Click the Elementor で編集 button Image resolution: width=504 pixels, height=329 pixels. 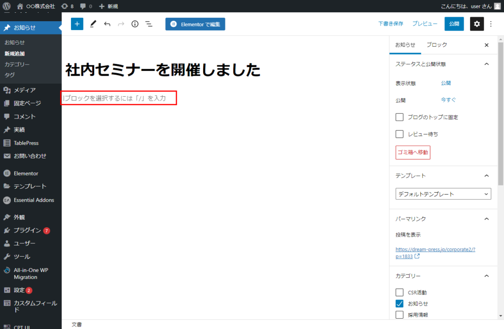click(195, 24)
